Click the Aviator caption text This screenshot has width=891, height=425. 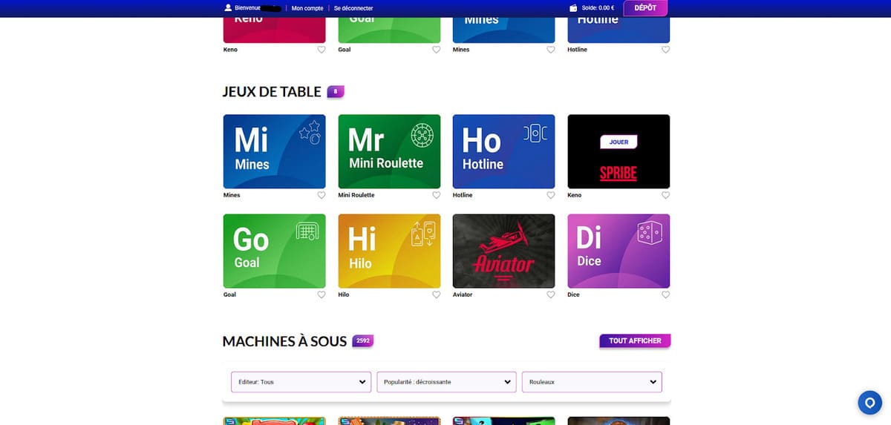[463, 294]
